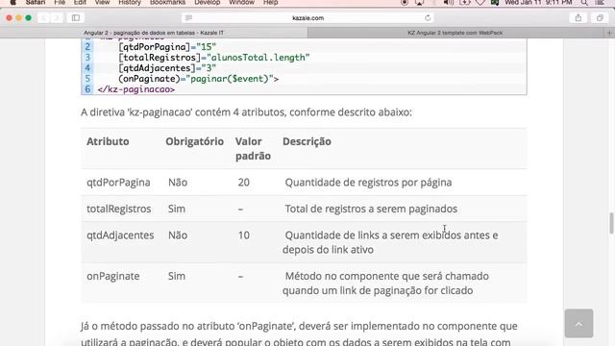Show all tabs overview button
The image size is (615, 346).
pos(600,18)
